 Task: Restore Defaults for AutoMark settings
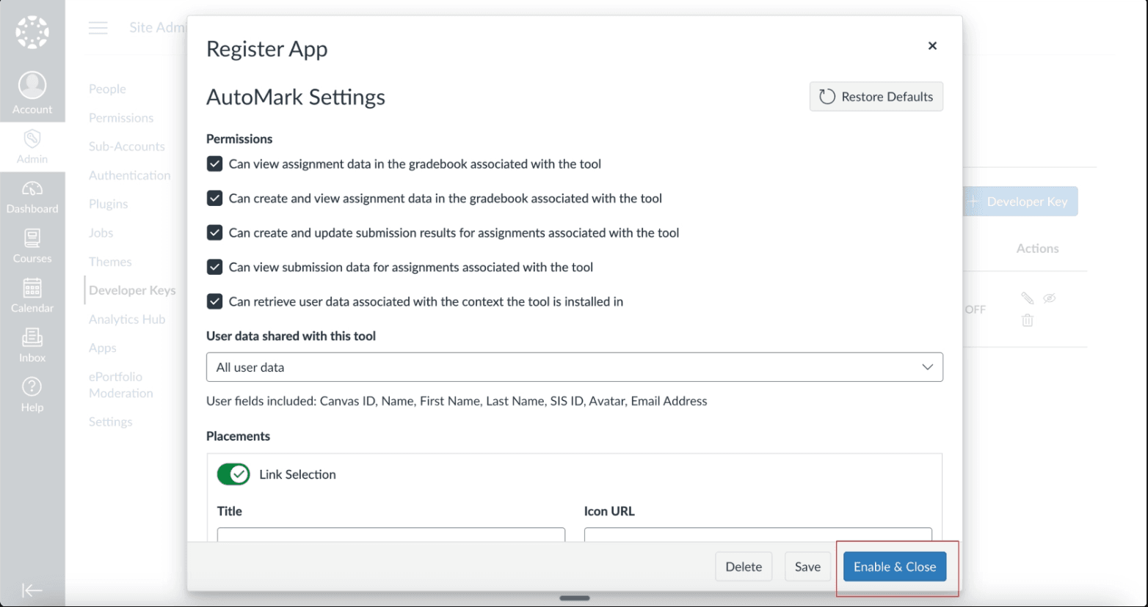click(876, 96)
